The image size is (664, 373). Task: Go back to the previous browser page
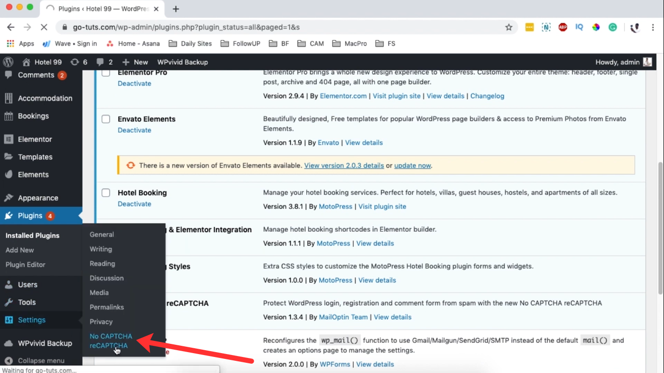click(11, 27)
